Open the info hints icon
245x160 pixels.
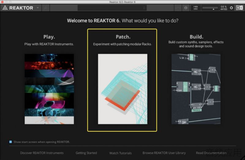186,8
